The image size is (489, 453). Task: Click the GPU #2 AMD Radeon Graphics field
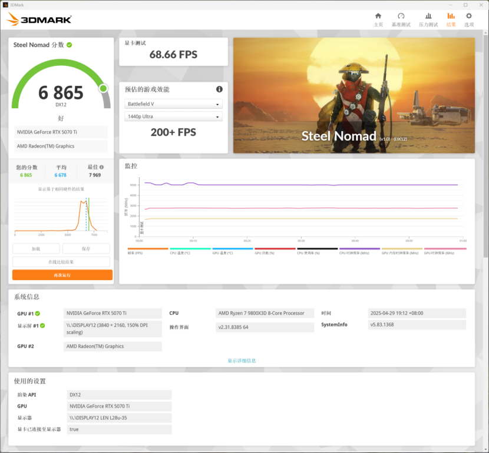(113, 346)
